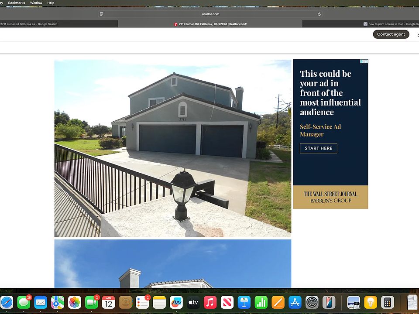
Task: Focus the realtor.com address field
Action: [x=210, y=14]
